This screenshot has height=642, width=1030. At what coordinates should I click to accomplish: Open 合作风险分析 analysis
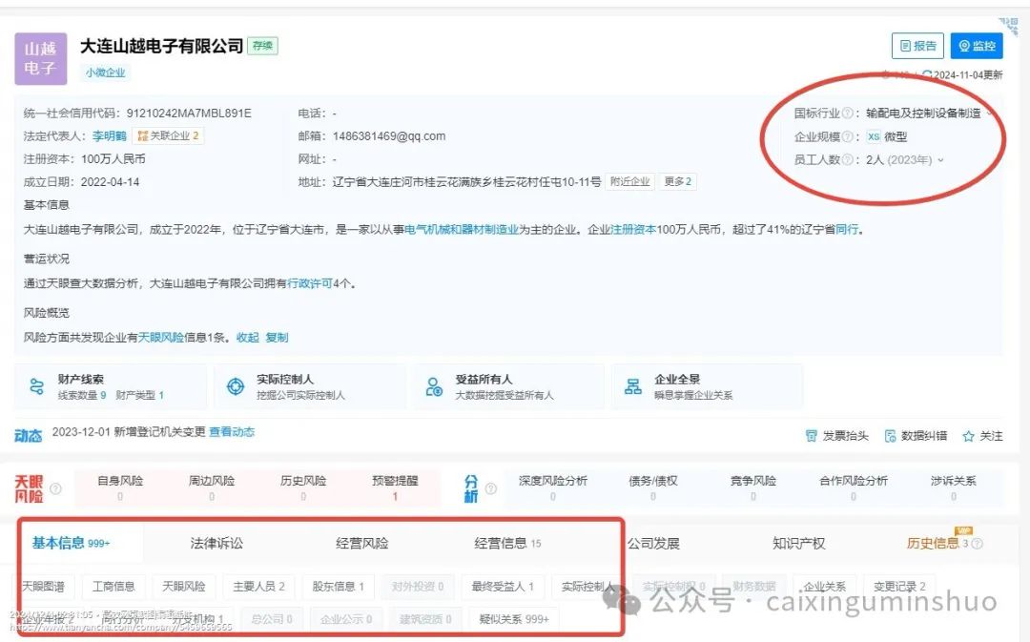pyautogui.click(x=854, y=487)
